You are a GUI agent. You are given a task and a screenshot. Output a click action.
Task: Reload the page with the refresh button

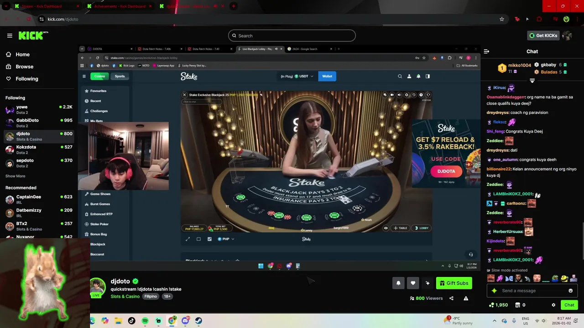click(28, 19)
